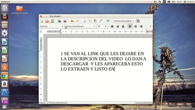
Task: Open the font size 24 dropdown
Action: (x=105, y=26)
